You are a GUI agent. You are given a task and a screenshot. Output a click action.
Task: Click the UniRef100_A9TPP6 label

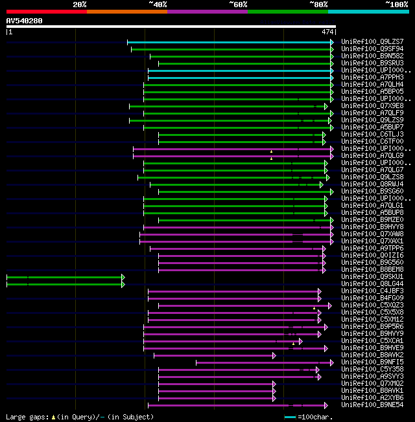[372, 249]
